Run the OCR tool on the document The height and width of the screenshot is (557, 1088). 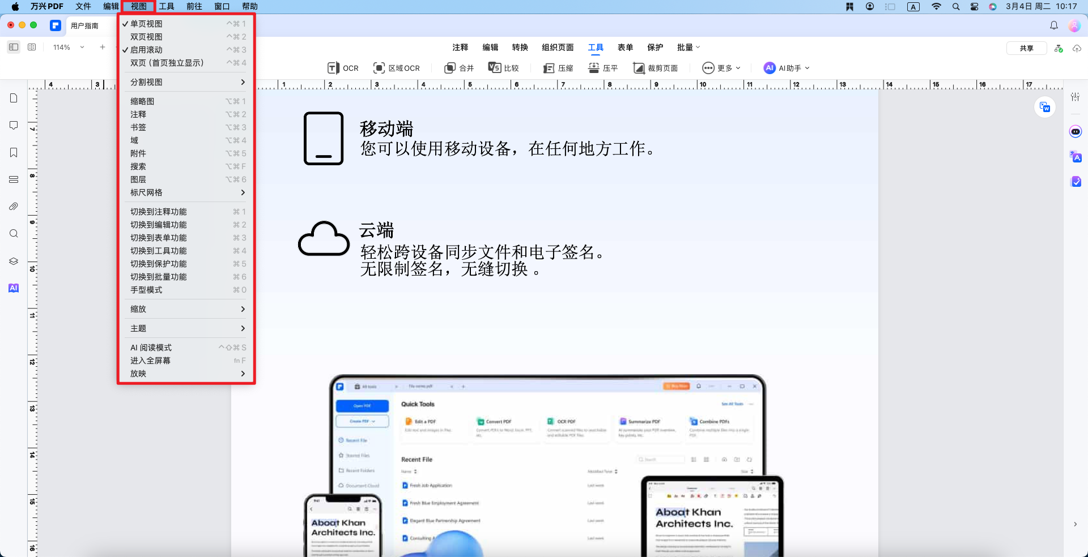[x=342, y=68]
